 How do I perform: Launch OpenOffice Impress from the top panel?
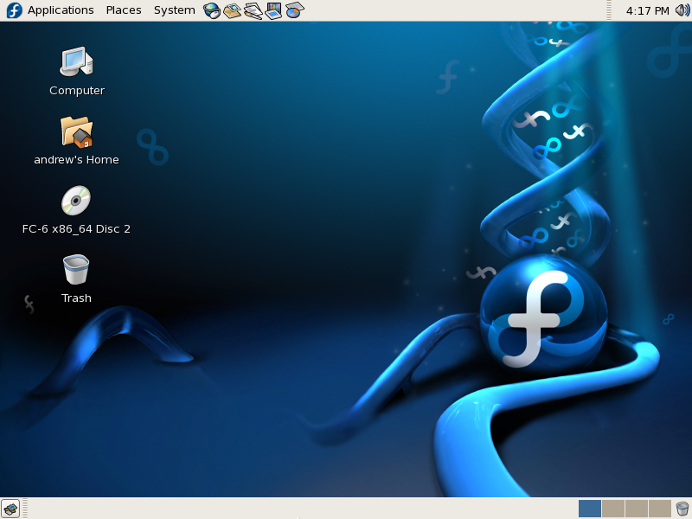tap(273, 10)
